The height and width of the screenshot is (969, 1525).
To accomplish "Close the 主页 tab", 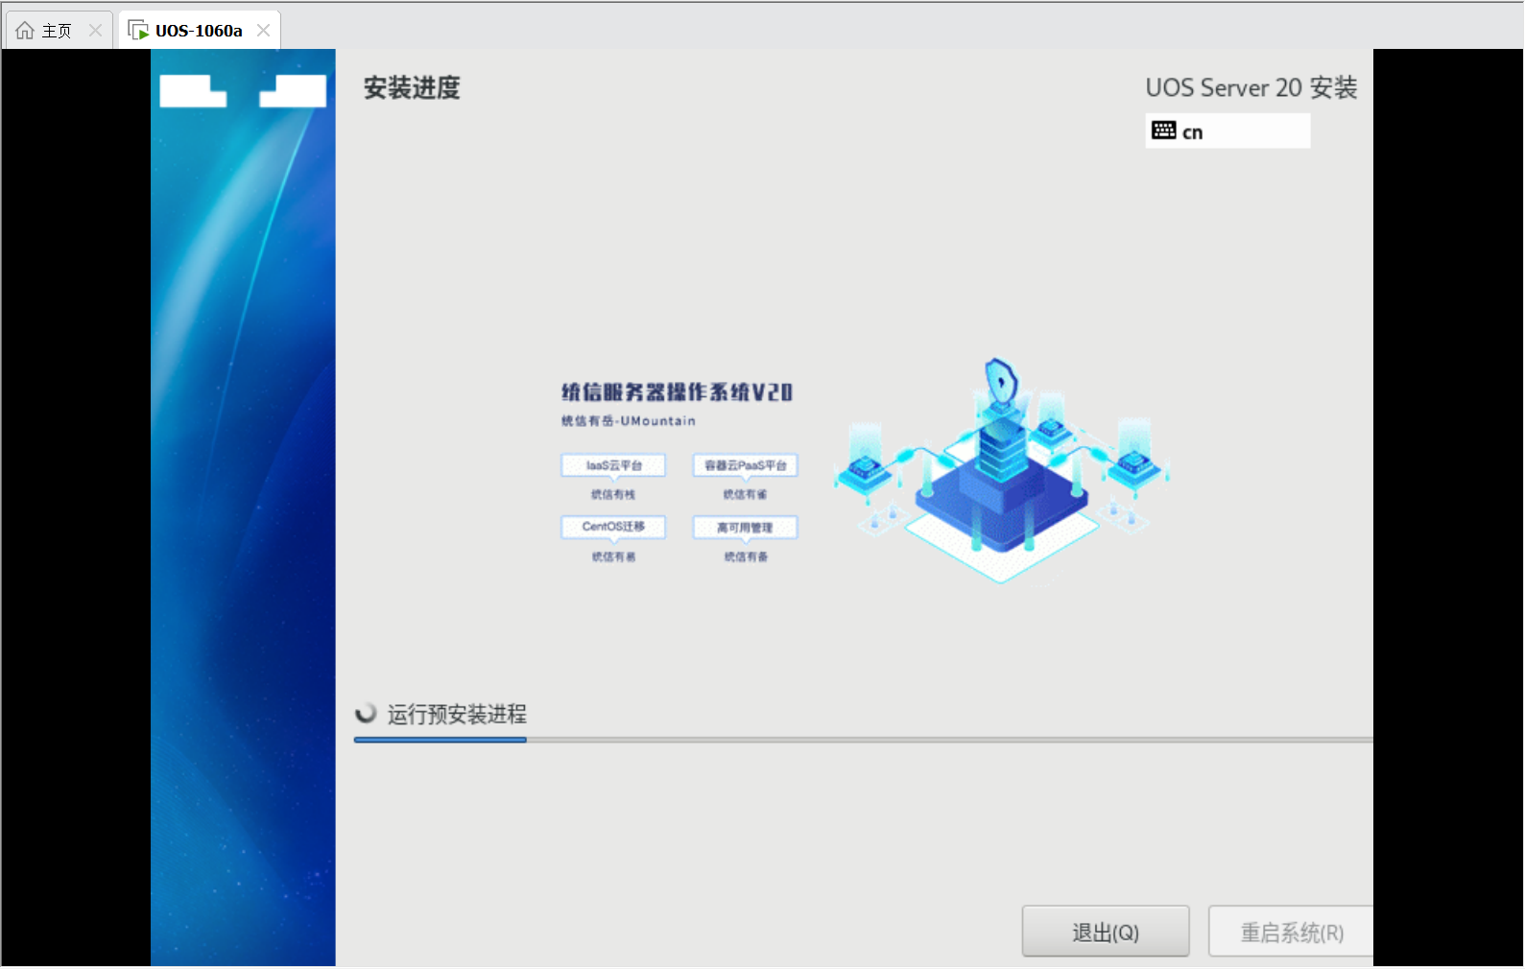I will coord(95,31).
